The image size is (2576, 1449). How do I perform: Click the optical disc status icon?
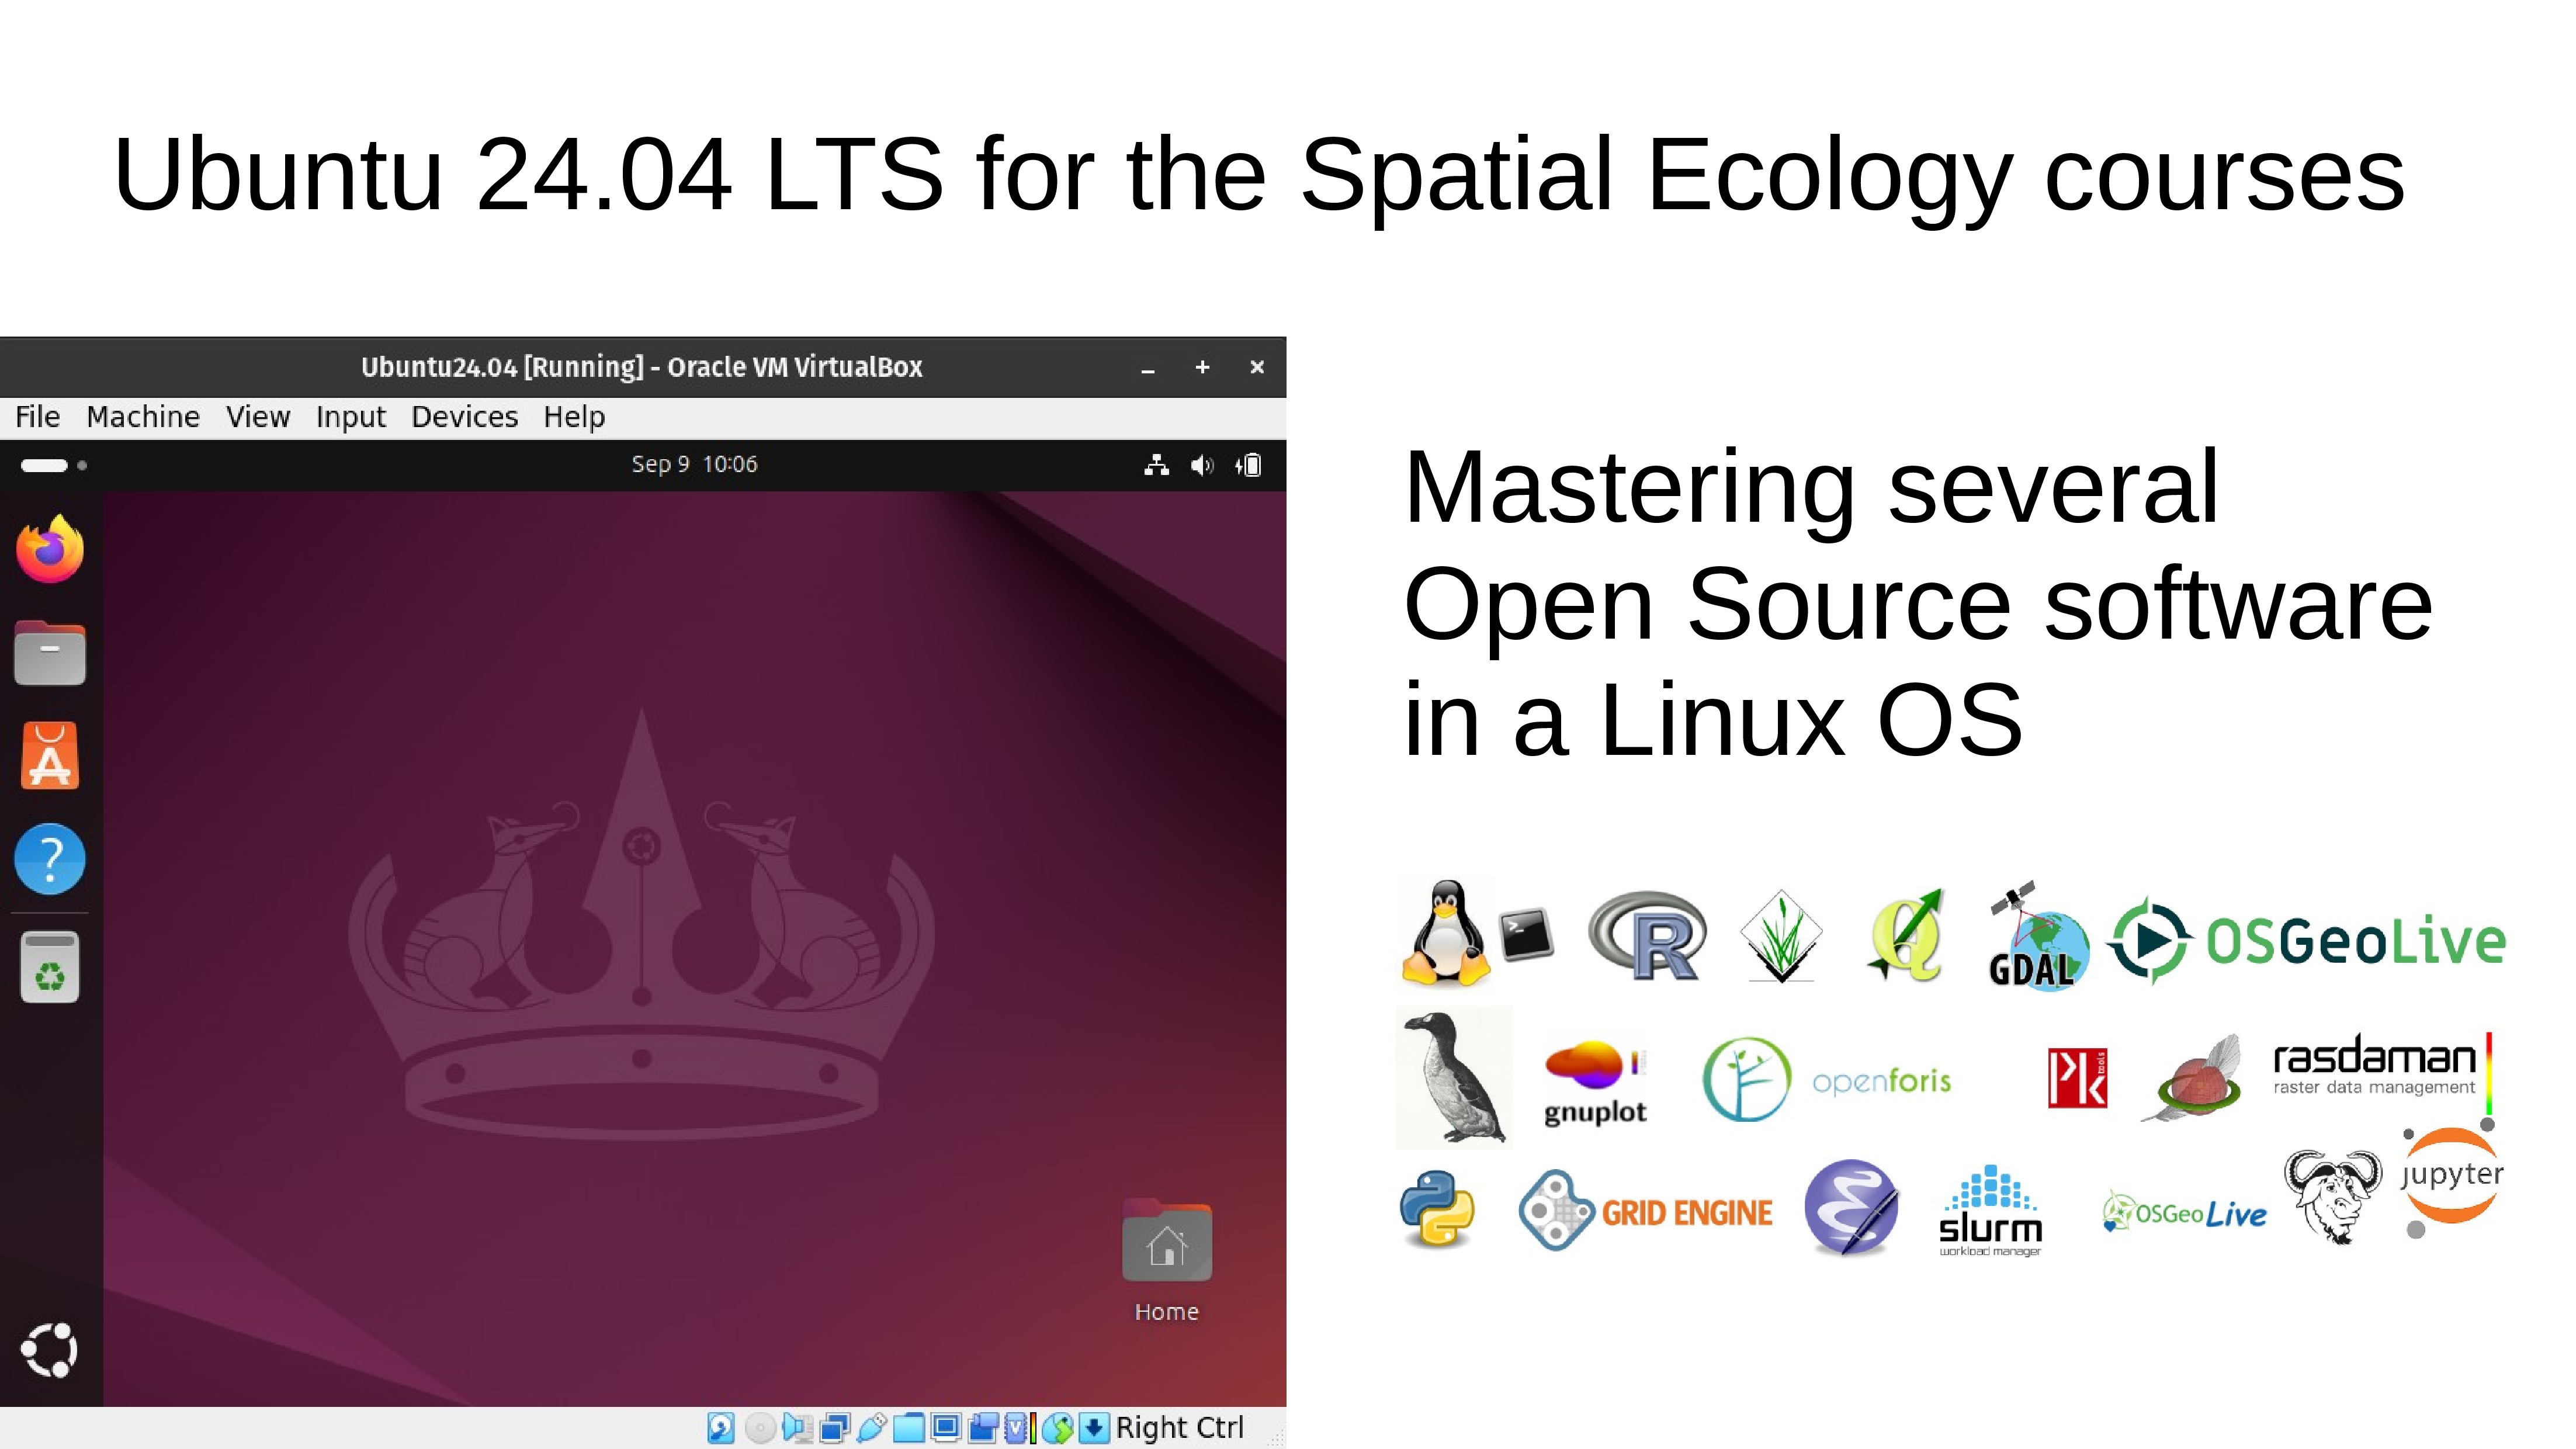point(760,1427)
